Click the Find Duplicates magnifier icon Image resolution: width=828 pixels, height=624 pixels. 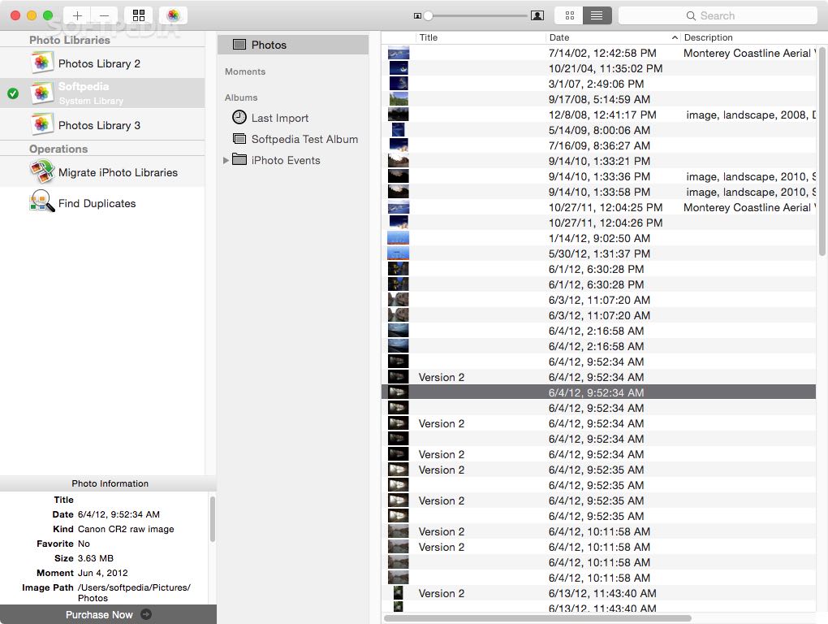(42, 201)
